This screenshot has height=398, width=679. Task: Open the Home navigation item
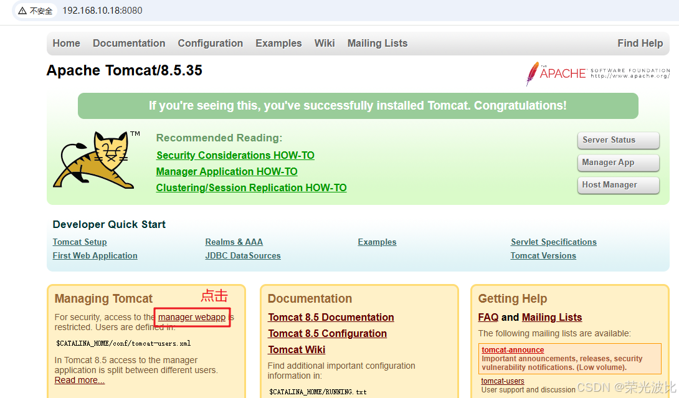coord(66,44)
